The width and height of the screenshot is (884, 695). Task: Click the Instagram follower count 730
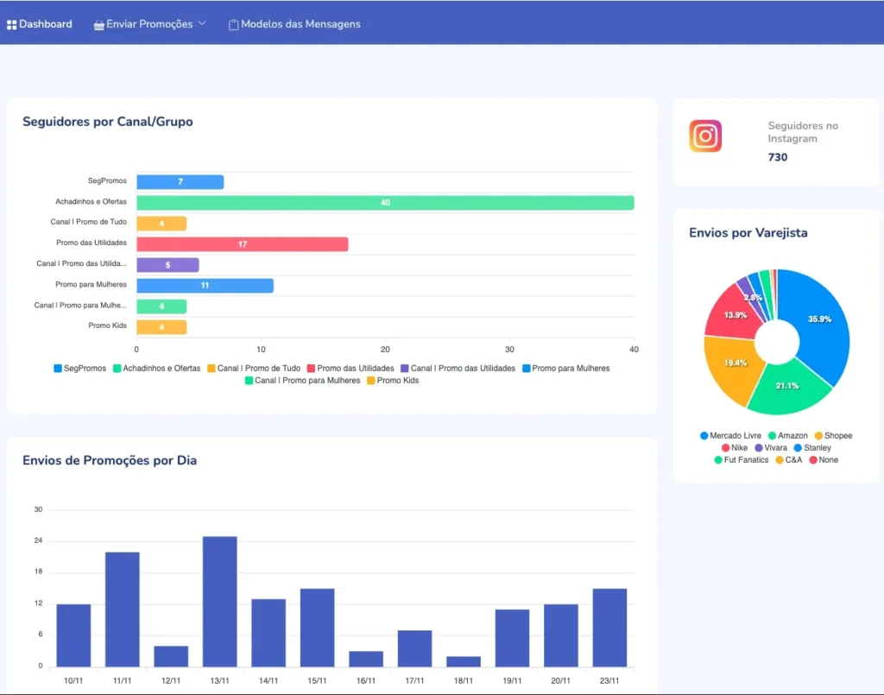[777, 157]
